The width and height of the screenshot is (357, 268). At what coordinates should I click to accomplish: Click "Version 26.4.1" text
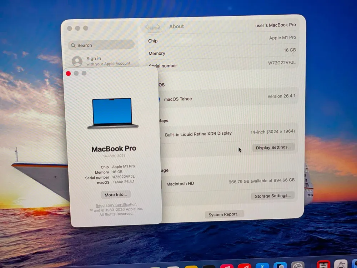tap(281, 96)
